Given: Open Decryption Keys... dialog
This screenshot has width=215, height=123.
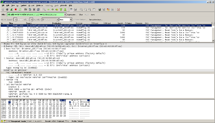Looking at the screenshot, I should 96,20.
